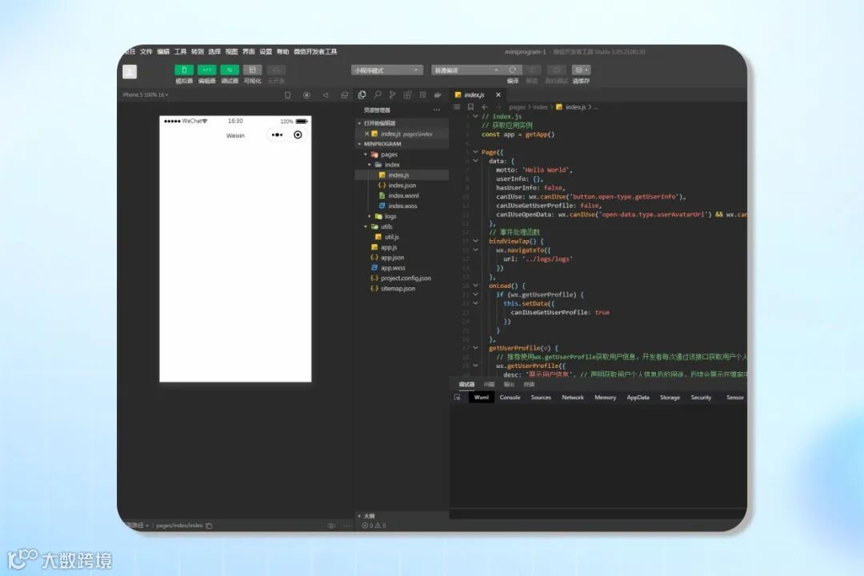Click the 资源管理器 more options ellipsis

point(437,110)
